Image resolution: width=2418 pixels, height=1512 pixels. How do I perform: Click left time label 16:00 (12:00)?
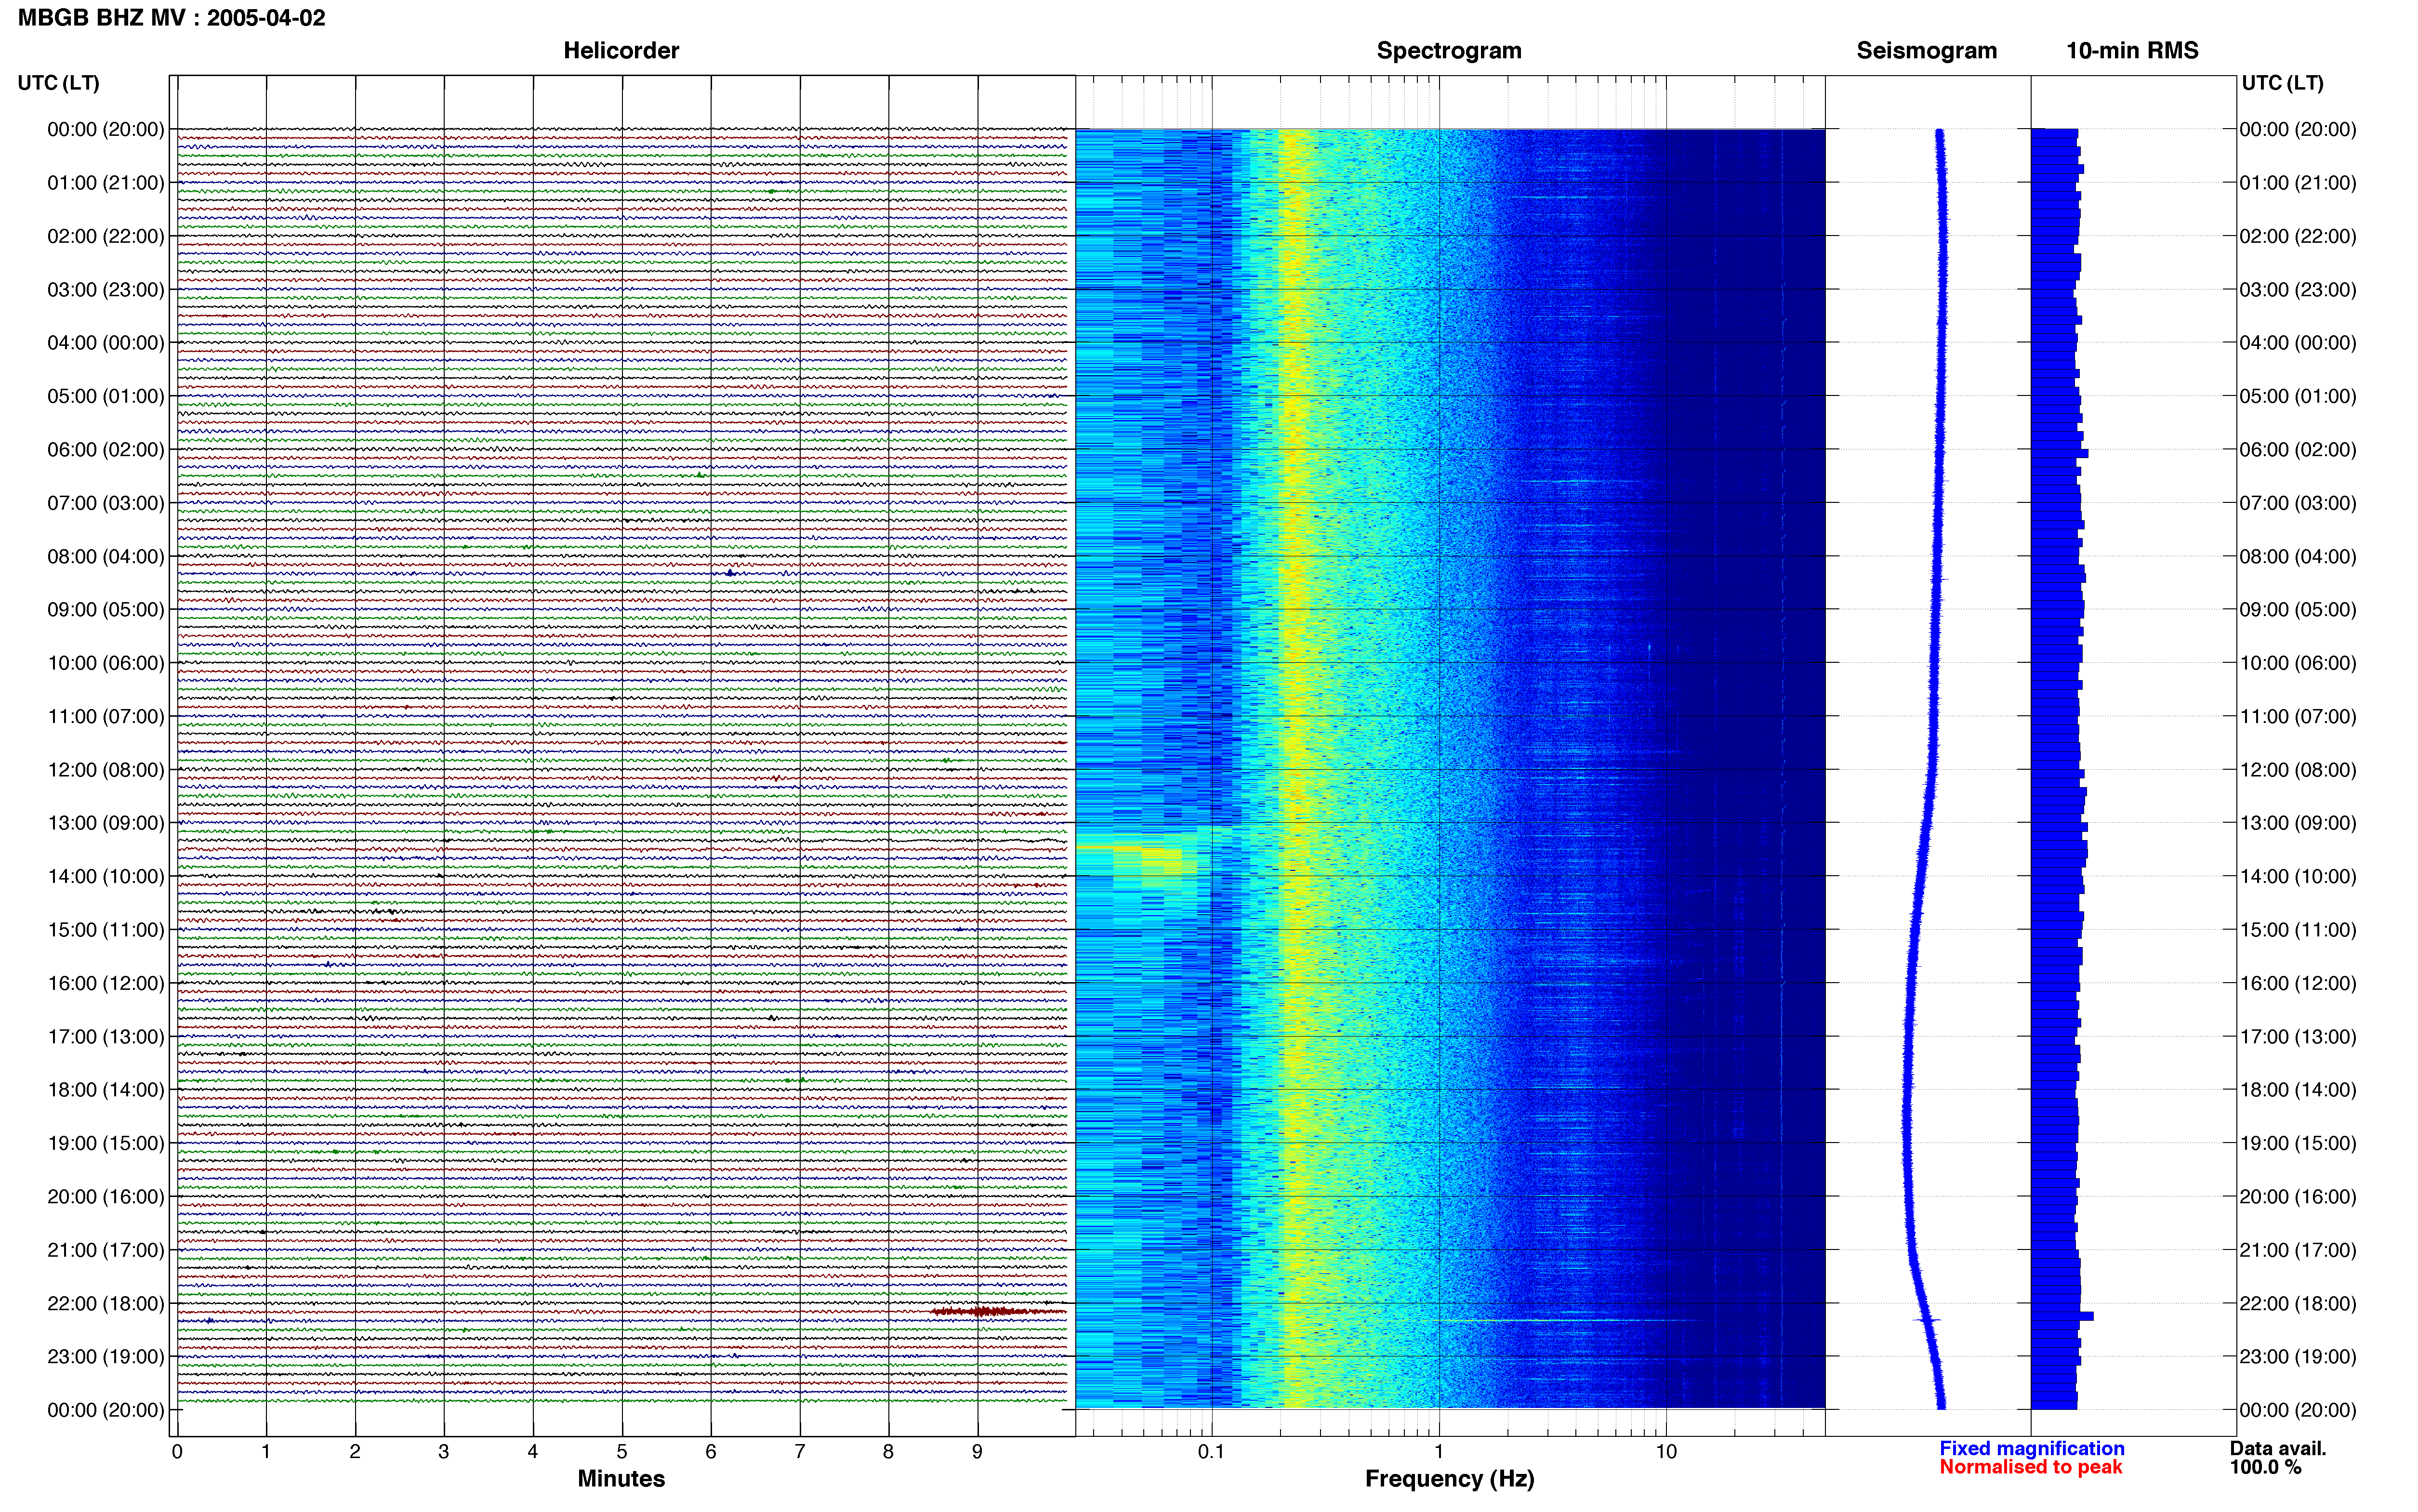pyautogui.click(x=106, y=983)
